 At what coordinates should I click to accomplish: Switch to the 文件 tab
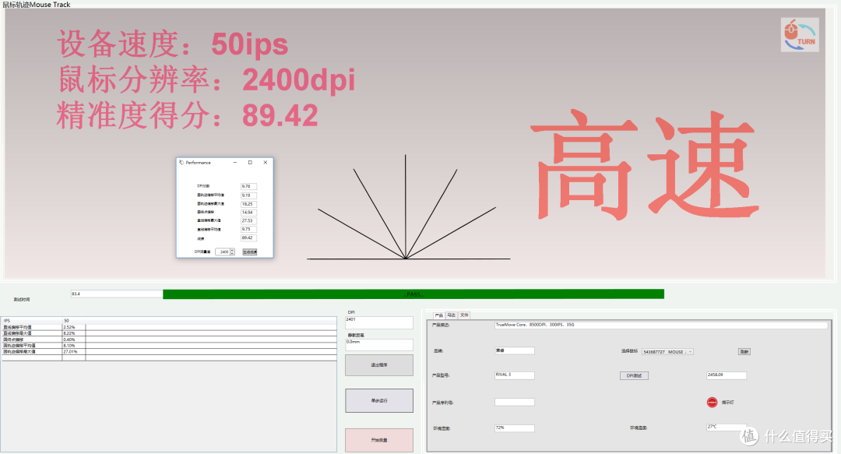464,315
